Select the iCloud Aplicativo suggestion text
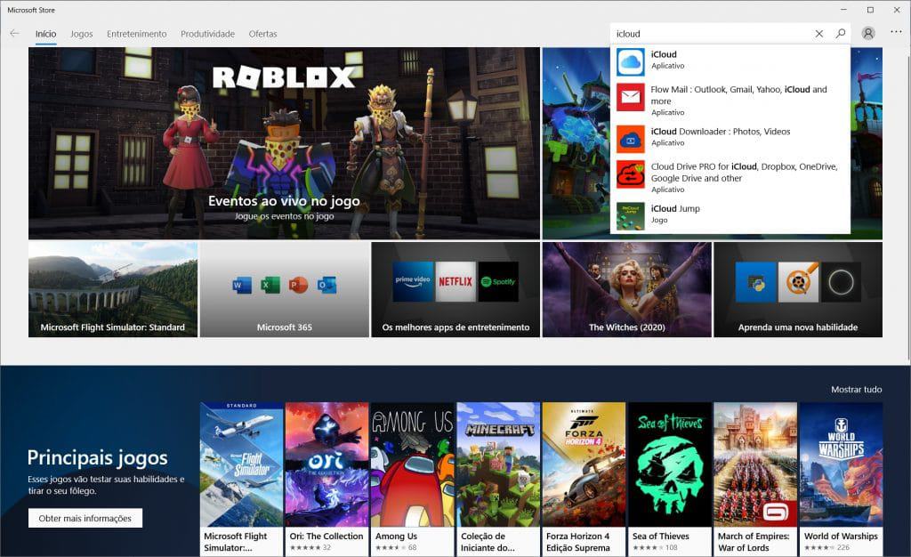The width and height of the screenshot is (911, 557). tap(667, 60)
